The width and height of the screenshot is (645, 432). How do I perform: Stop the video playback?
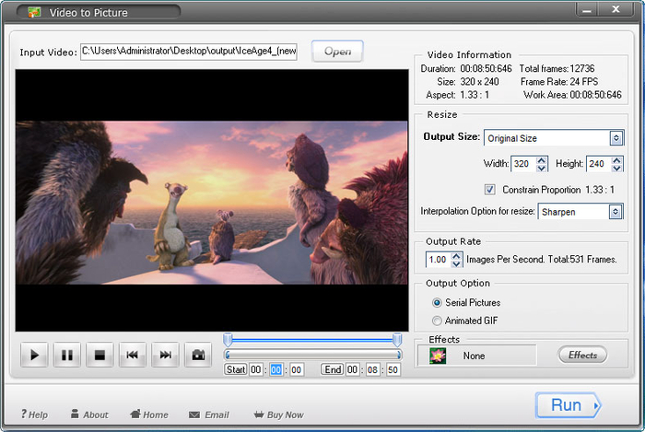tap(99, 355)
